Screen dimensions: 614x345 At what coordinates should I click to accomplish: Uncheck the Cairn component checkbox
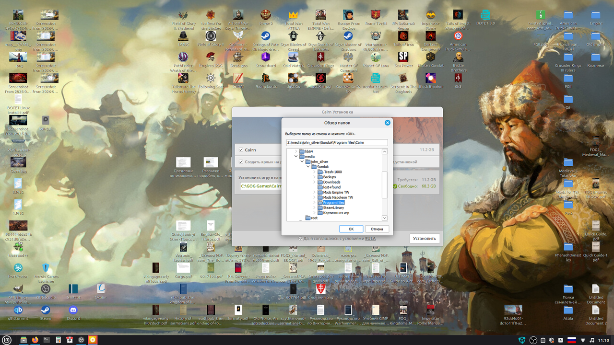pos(241,150)
